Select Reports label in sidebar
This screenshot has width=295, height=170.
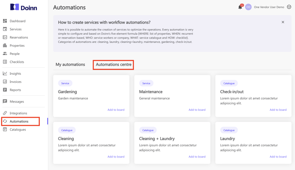(15, 90)
